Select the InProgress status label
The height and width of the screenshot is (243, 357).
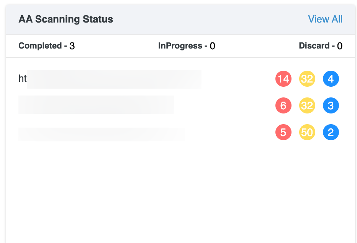(x=180, y=46)
